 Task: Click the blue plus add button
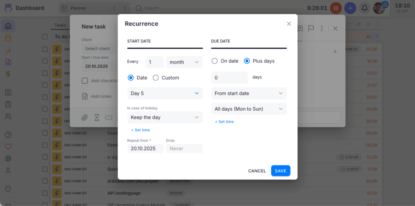click(x=350, y=8)
